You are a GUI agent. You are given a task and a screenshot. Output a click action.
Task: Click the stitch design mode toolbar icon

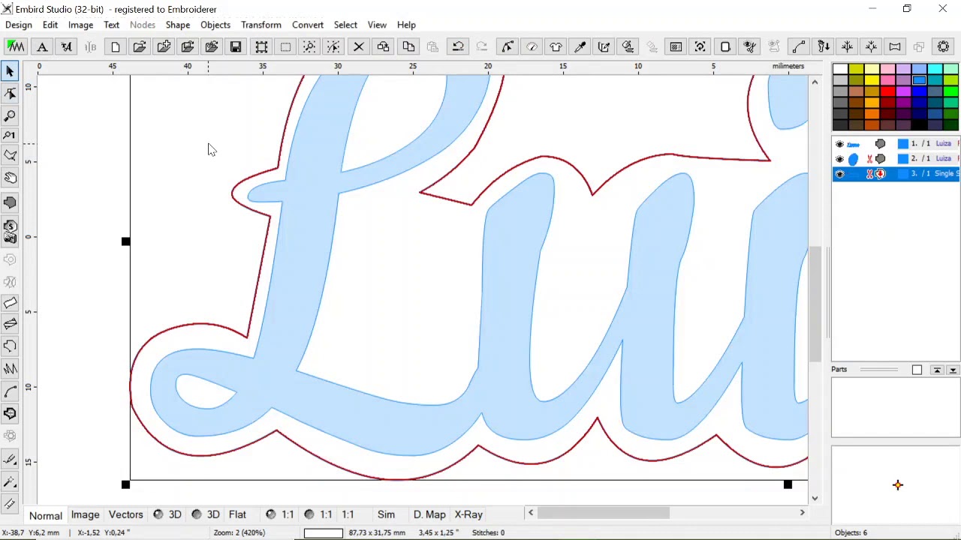16,46
